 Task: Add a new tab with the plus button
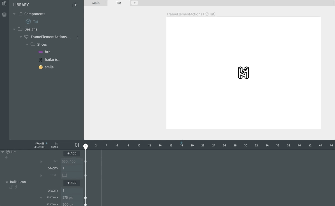point(135,3)
